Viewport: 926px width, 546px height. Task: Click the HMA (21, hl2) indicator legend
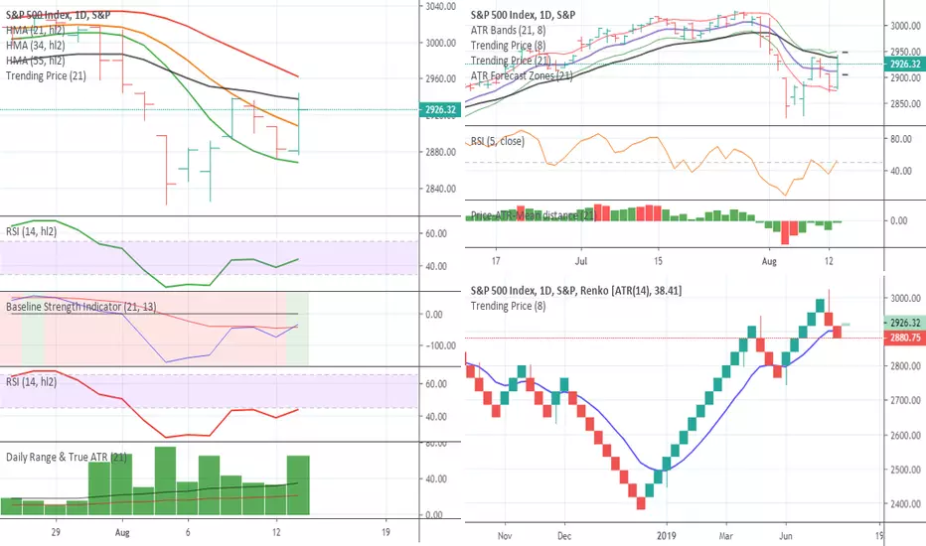click(36, 30)
